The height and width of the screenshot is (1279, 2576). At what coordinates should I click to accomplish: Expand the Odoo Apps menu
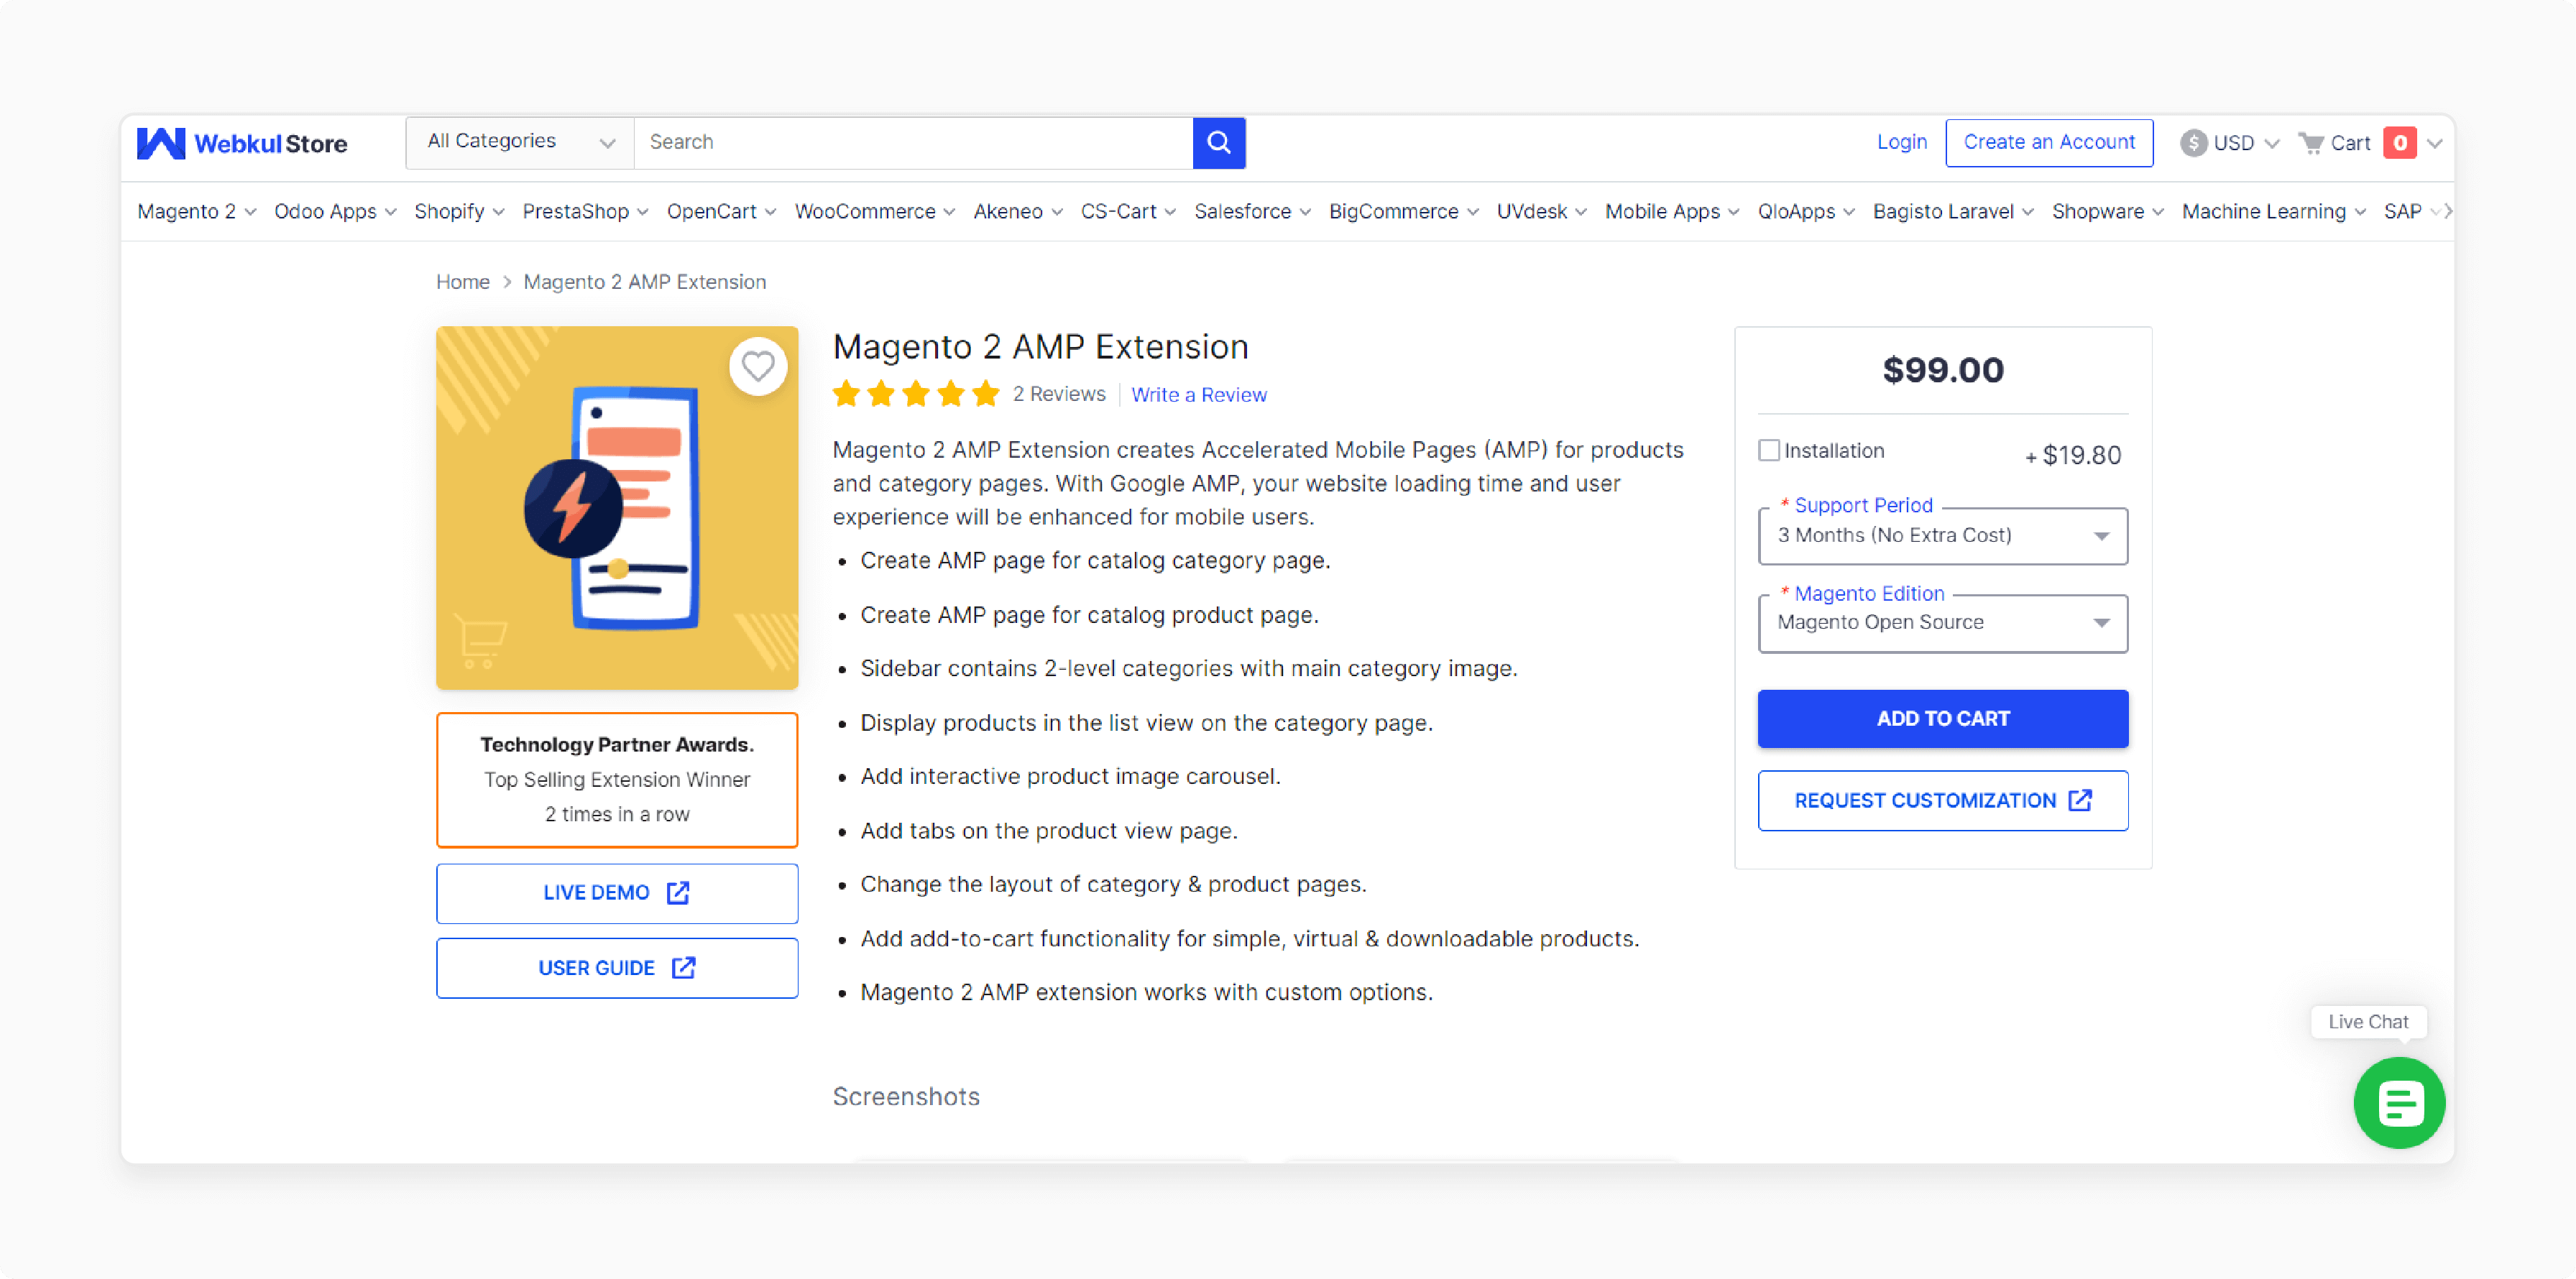[x=335, y=212]
